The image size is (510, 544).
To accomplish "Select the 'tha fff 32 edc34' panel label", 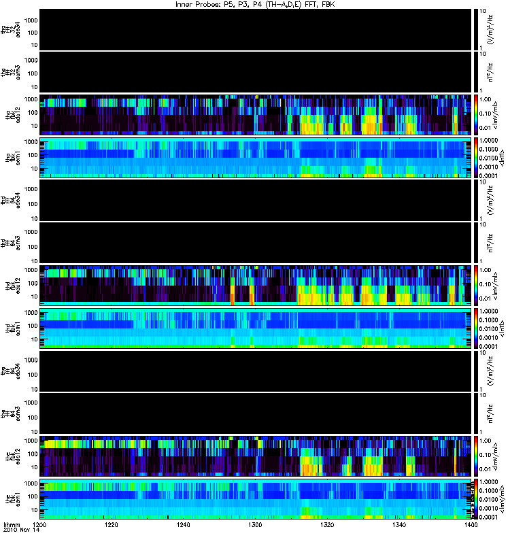I will coord(11,30).
